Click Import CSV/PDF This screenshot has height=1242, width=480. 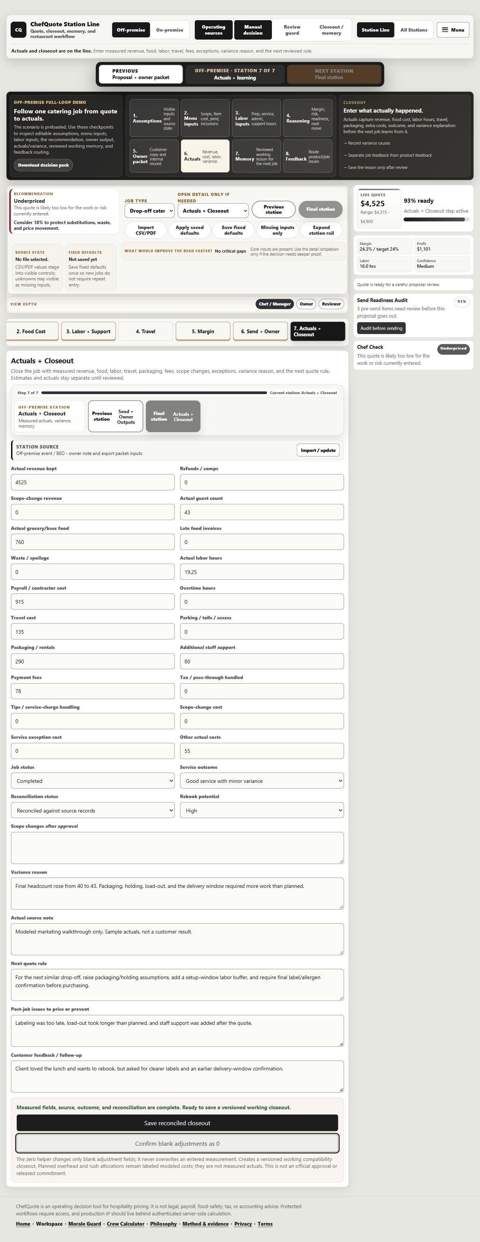pyautogui.click(x=145, y=230)
